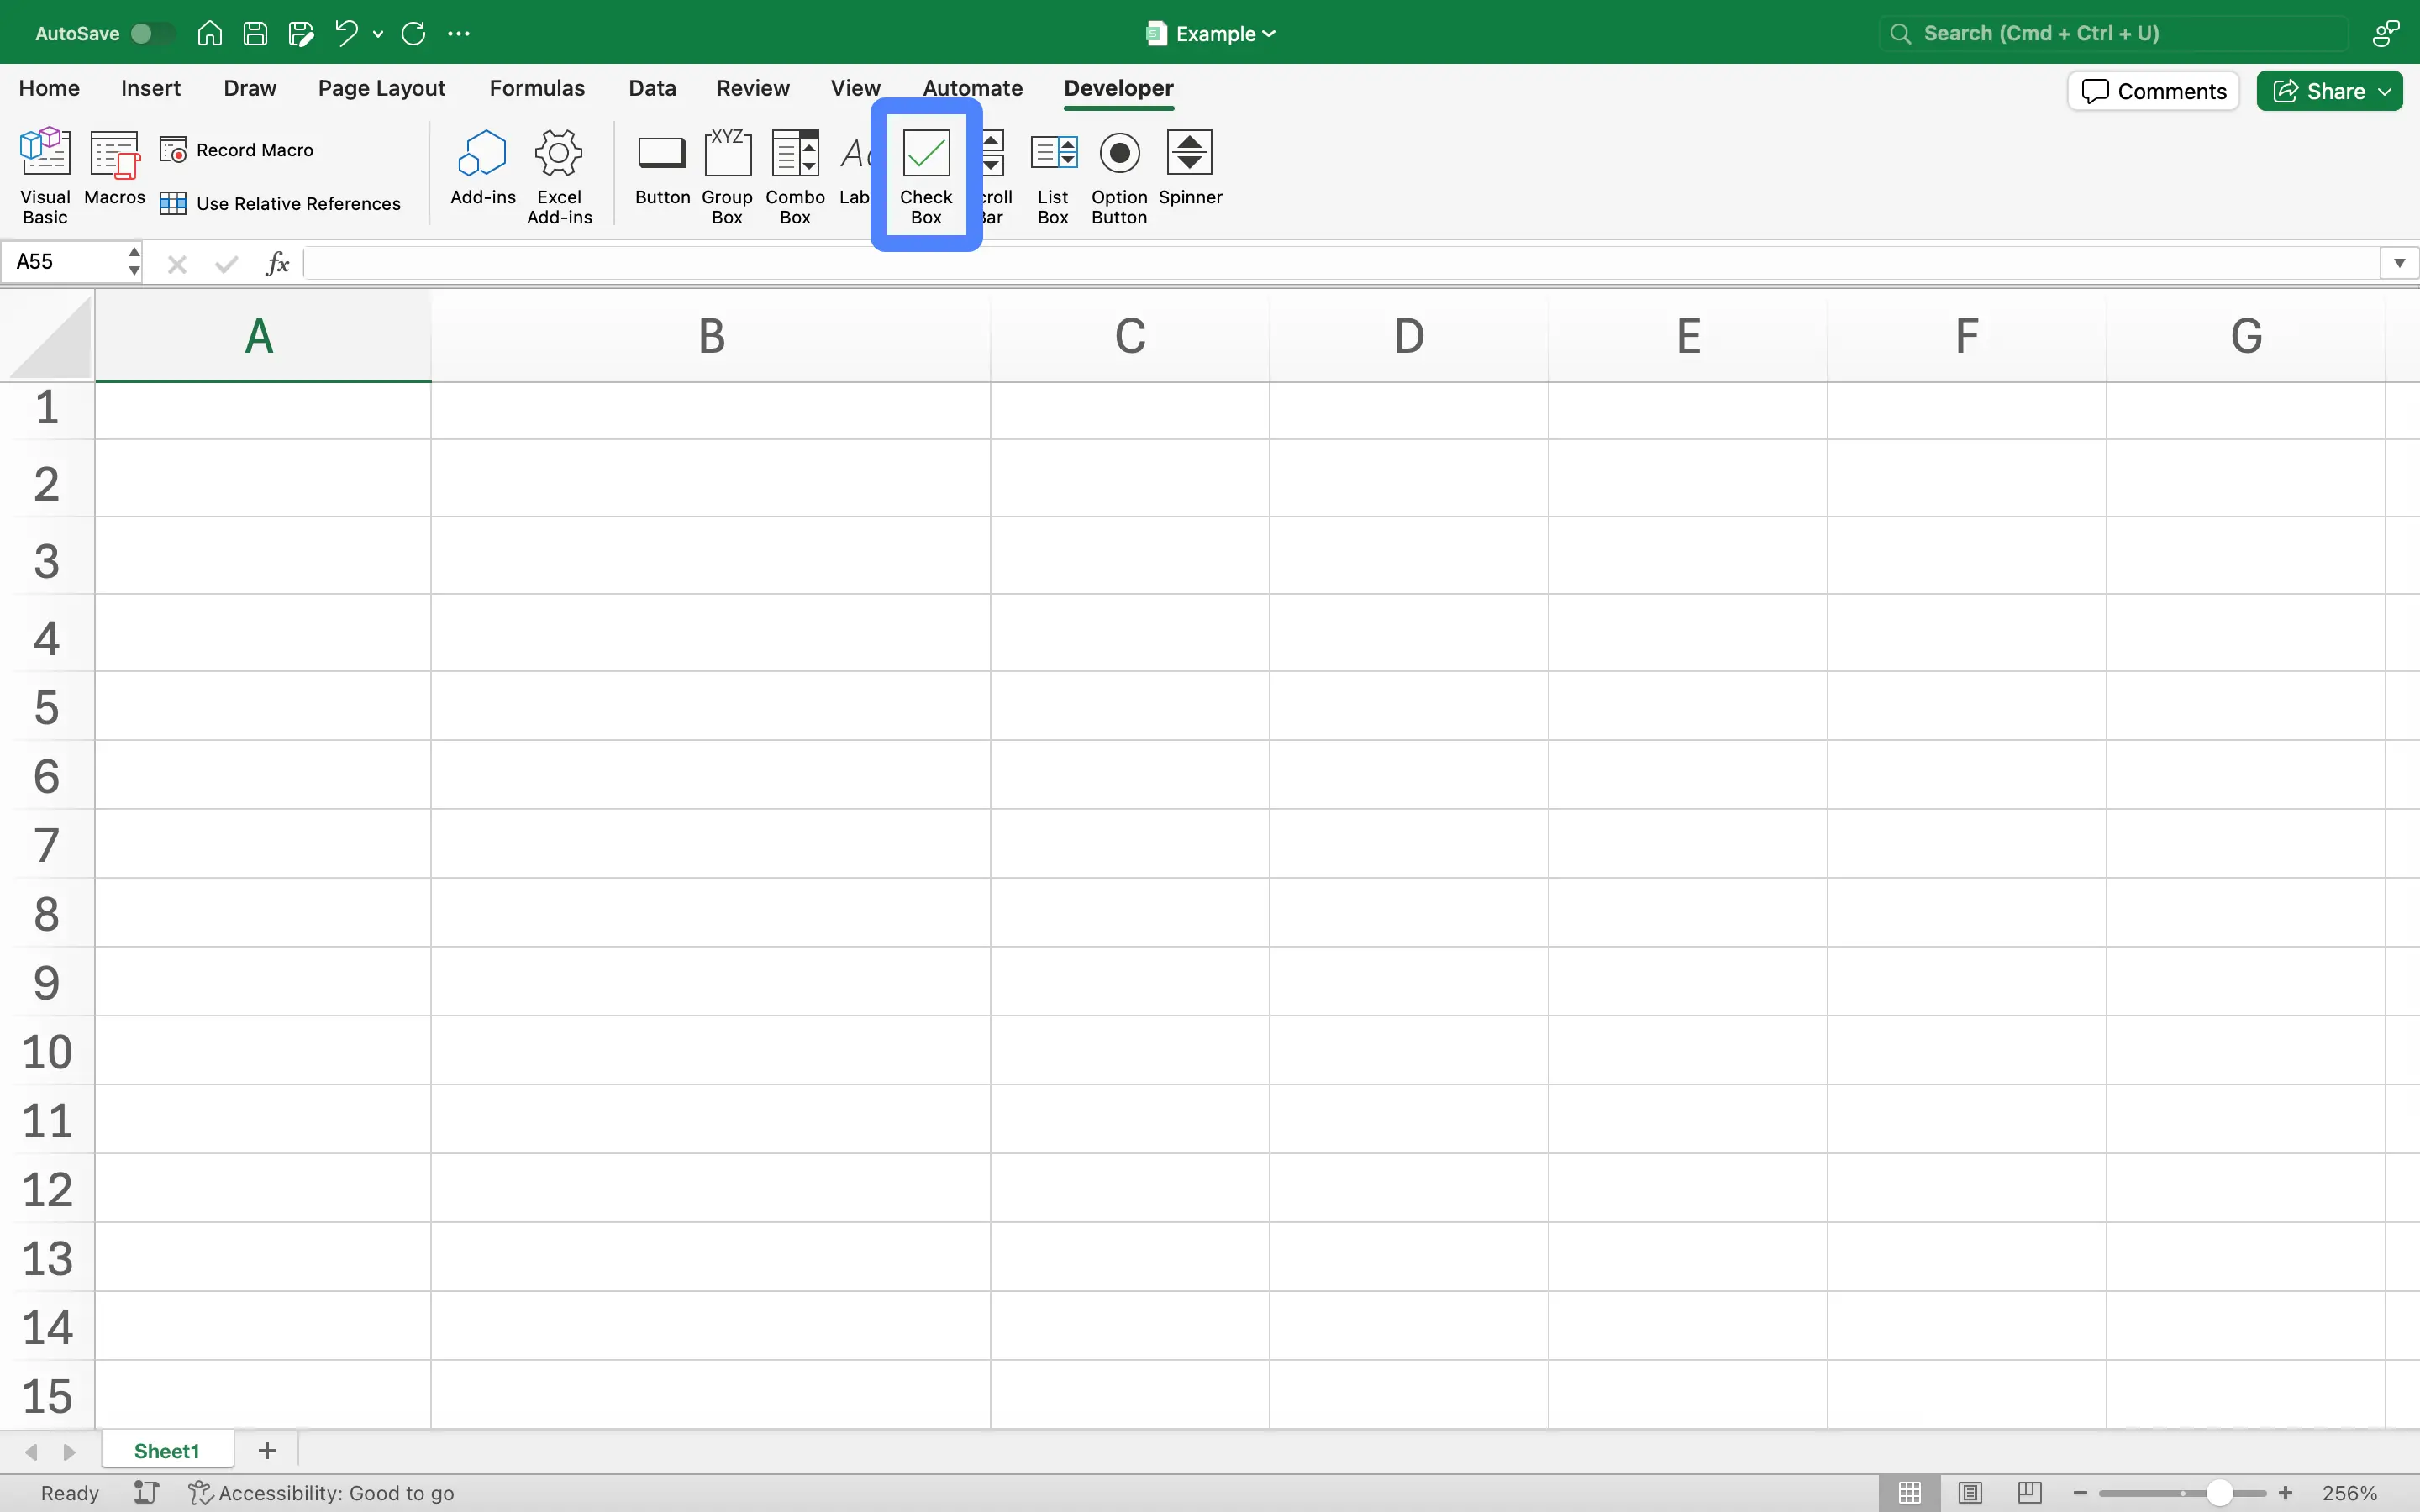The width and height of the screenshot is (2420, 1512).
Task: Click the Save As icon with pencil
Action: point(301,33)
